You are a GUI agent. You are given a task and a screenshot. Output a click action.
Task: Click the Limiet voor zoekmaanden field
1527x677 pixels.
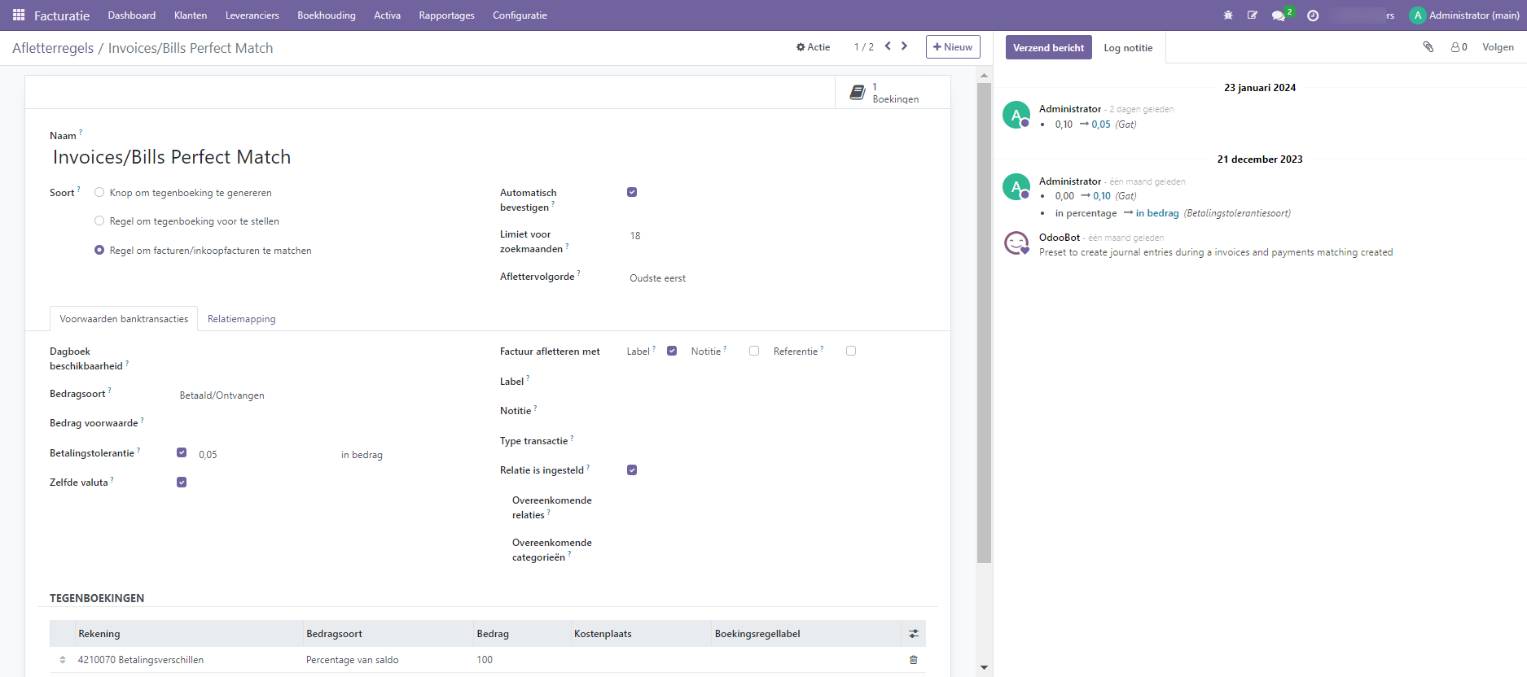pos(692,236)
